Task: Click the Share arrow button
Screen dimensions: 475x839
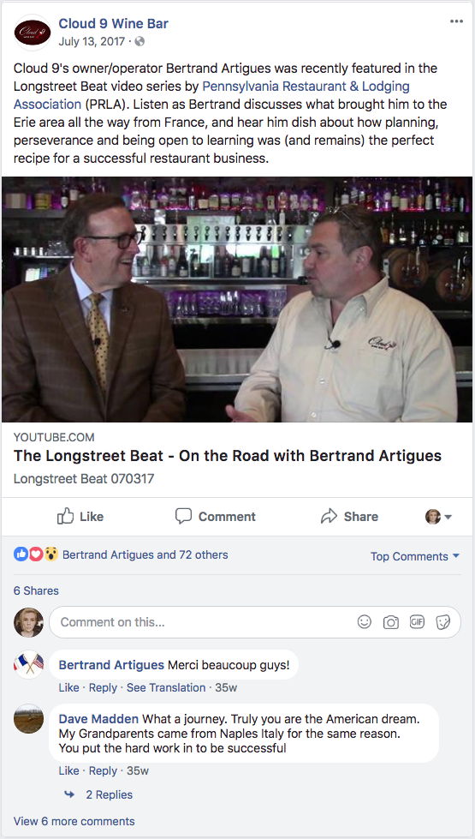Action: [x=349, y=517]
